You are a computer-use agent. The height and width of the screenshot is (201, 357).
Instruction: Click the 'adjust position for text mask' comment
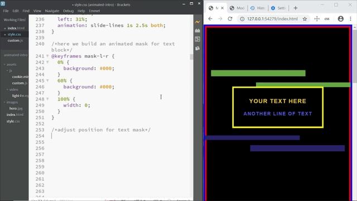pyautogui.click(x=101, y=130)
